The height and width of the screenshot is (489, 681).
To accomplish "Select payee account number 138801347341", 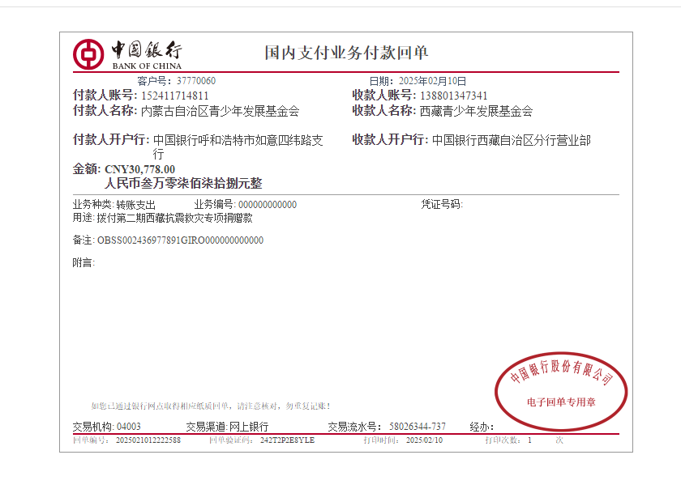I will click(454, 96).
